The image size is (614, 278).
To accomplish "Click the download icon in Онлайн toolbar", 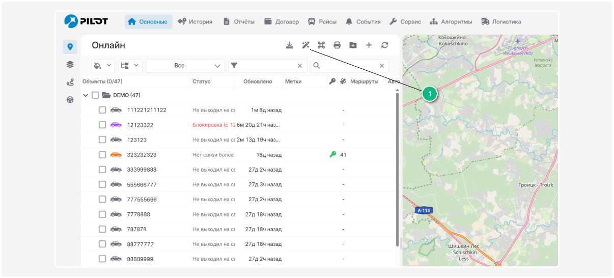I will (289, 45).
